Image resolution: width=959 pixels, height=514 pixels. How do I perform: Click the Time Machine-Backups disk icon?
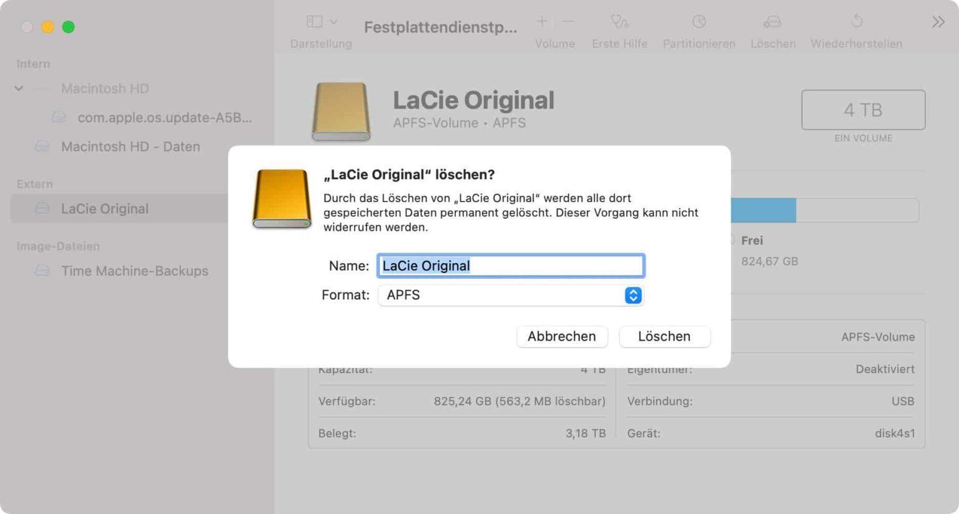click(42, 271)
